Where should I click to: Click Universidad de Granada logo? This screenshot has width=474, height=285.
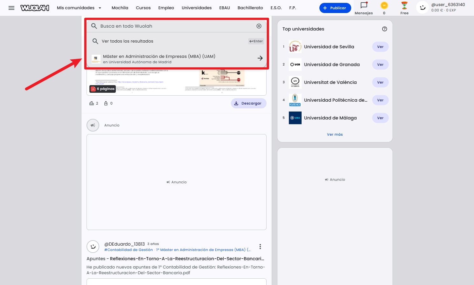(295, 64)
